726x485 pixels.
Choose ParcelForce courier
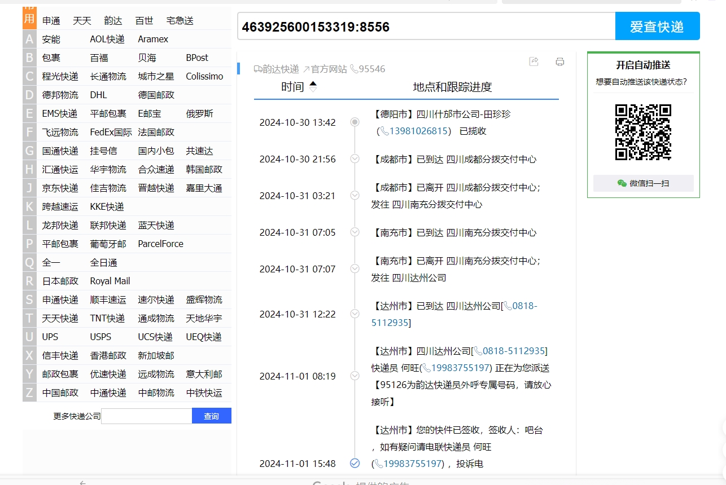(x=161, y=244)
